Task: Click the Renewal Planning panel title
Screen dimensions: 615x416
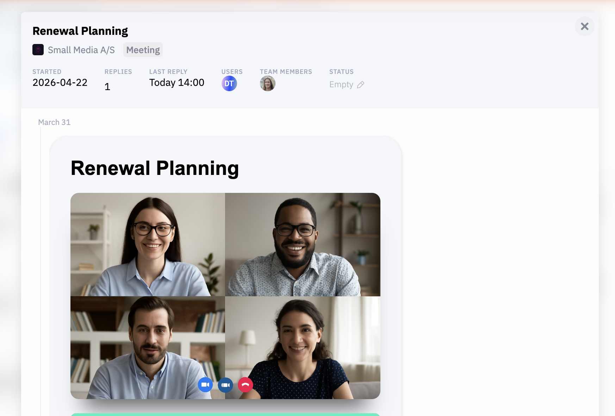Action: pyautogui.click(x=80, y=31)
